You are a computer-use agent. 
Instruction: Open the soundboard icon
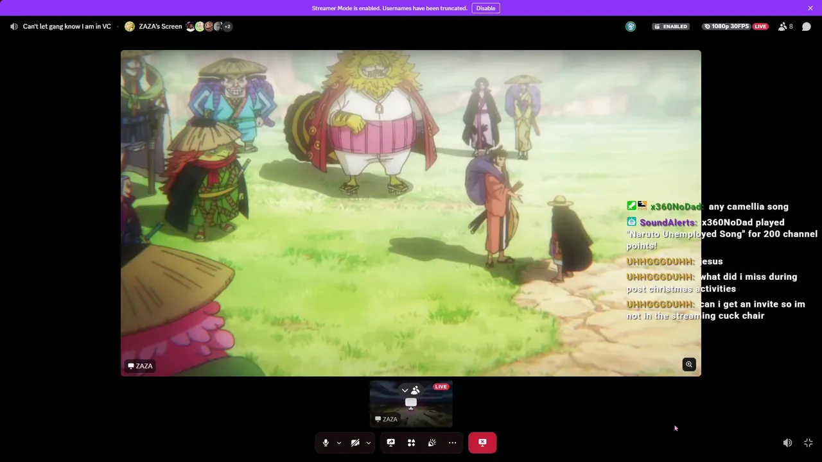click(432, 443)
